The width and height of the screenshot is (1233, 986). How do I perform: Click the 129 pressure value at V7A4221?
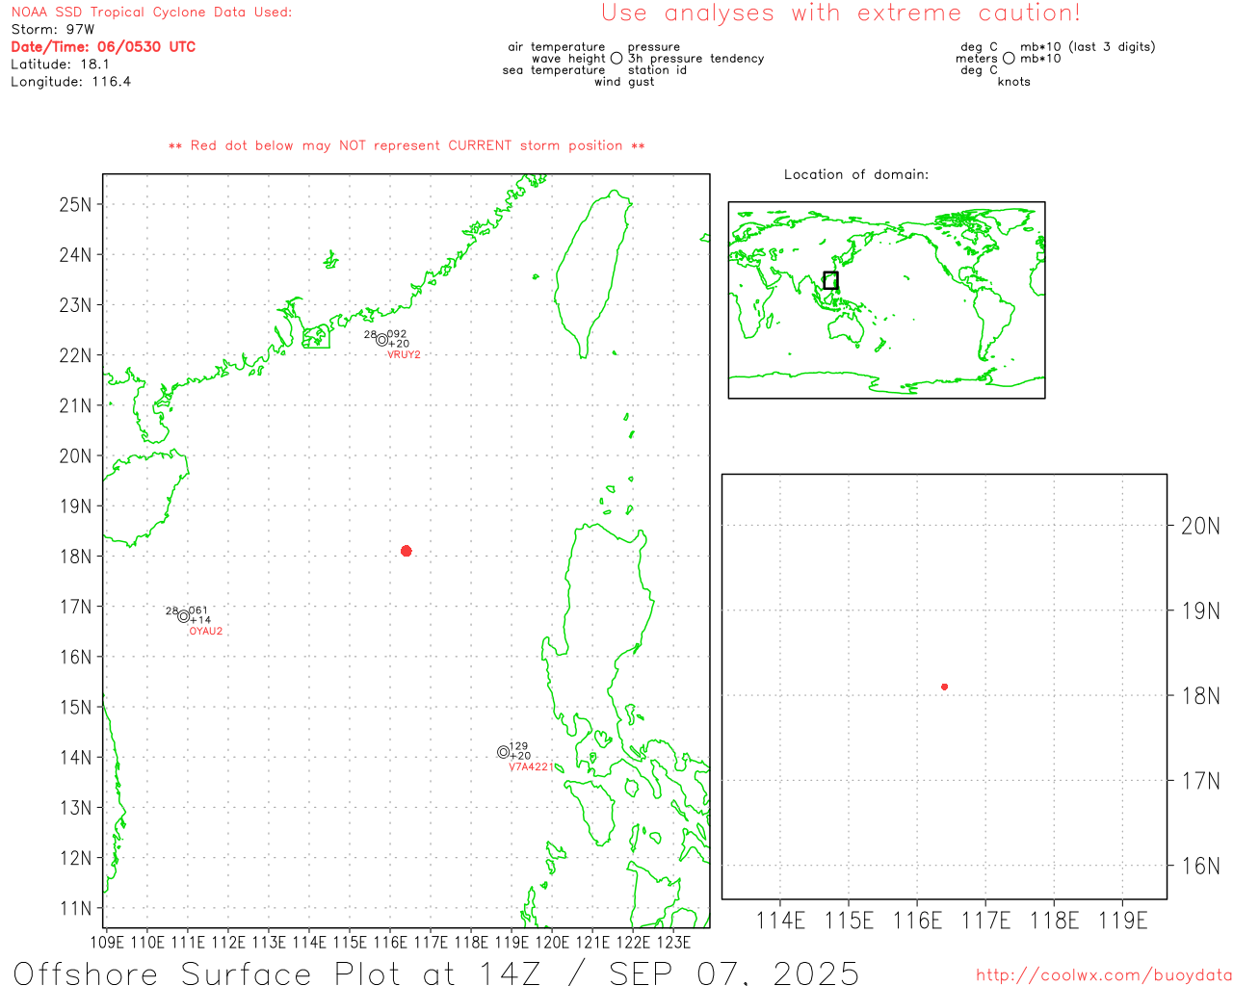point(518,746)
